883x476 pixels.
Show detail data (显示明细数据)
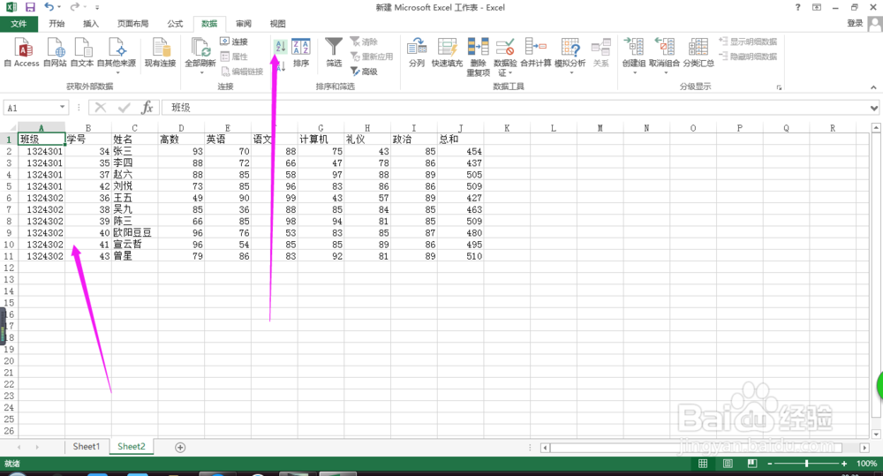(748, 42)
